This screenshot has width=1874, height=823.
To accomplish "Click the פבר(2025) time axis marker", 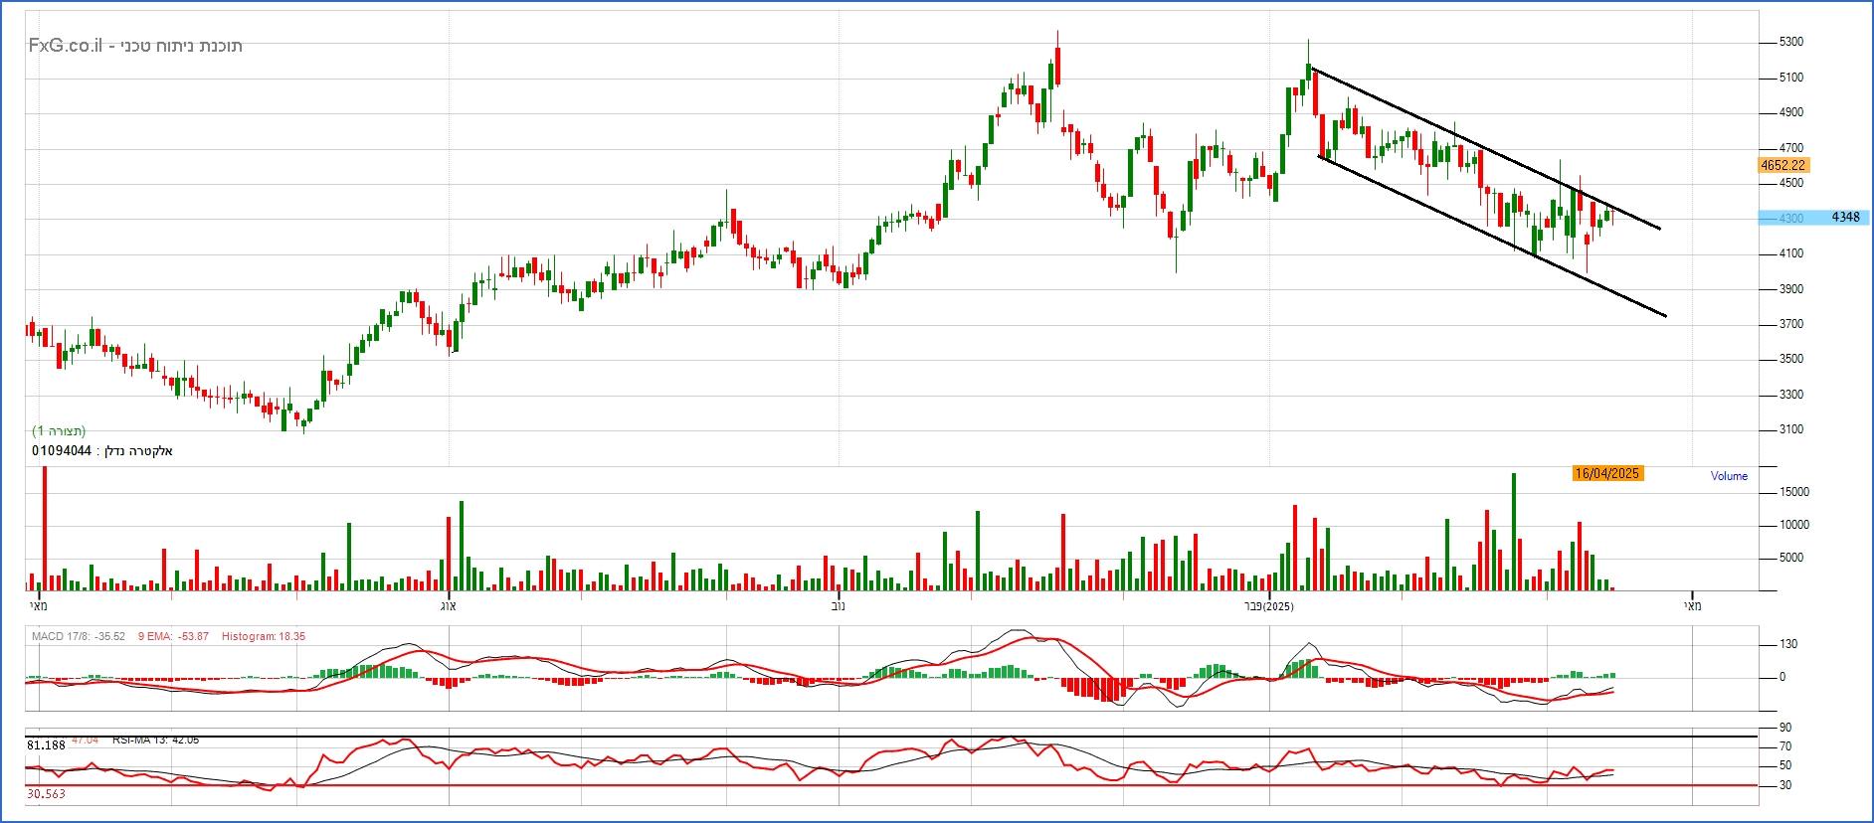I will pos(1269,605).
